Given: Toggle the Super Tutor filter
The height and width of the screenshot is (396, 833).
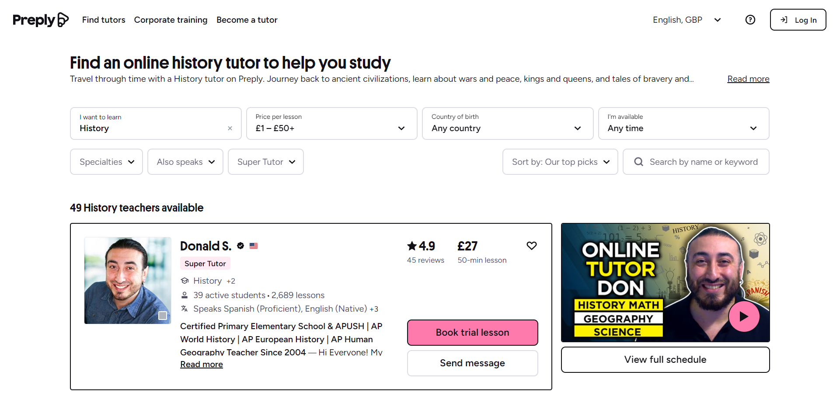Looking at the screenshot, I should coord(265,162).
